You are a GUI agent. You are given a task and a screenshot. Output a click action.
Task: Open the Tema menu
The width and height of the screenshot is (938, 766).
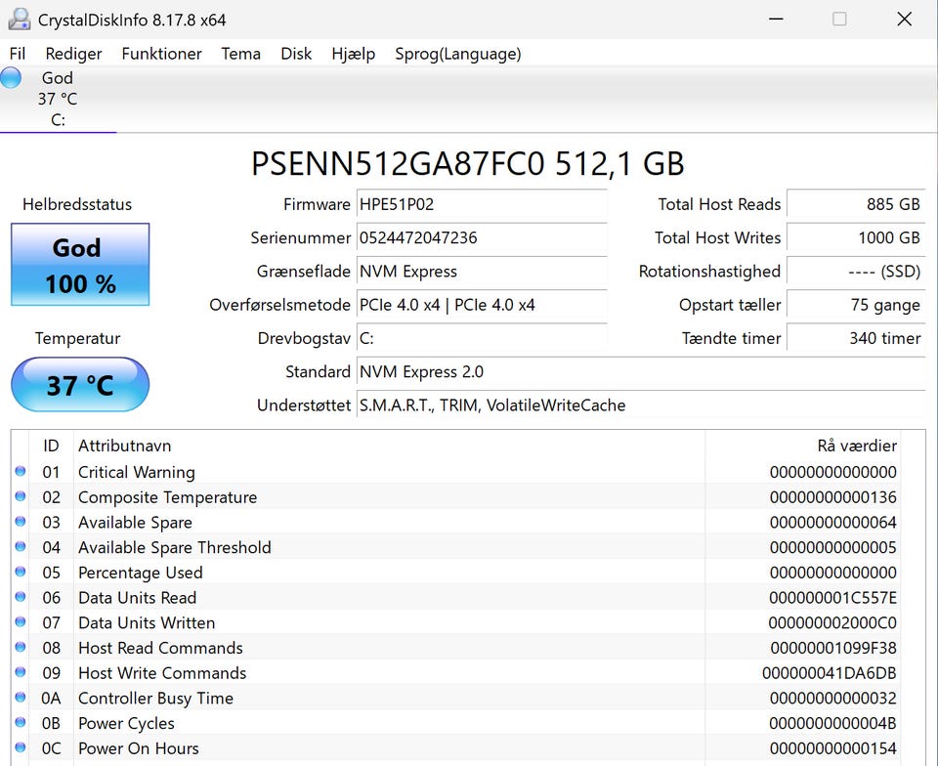click(240, 54)
